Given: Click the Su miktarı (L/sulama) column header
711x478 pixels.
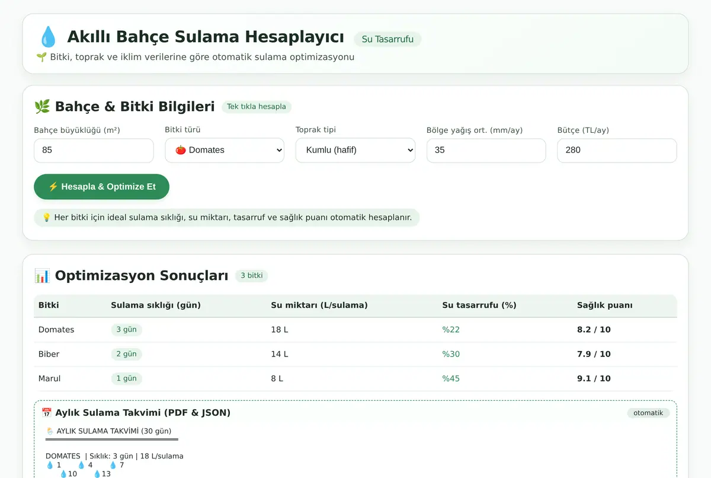Looking at the screenshot, I should 319,305.
